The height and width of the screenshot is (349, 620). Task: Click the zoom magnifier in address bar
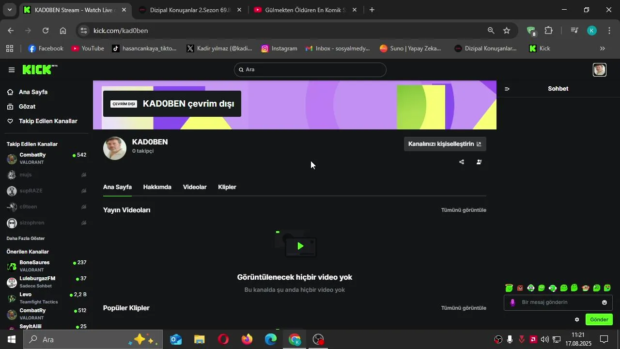491,31
